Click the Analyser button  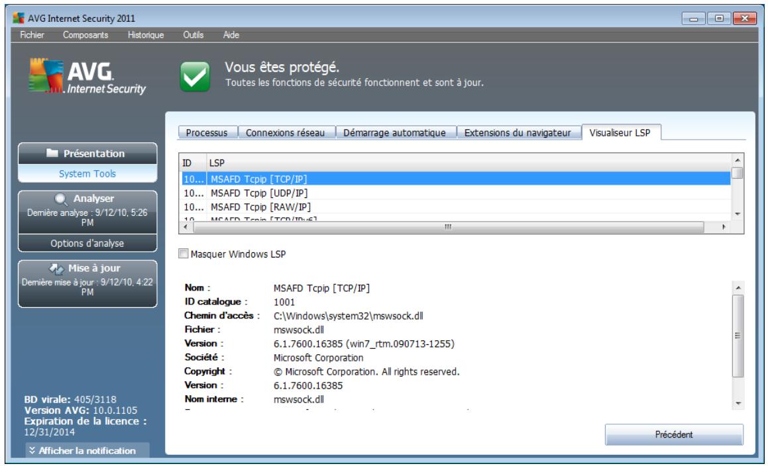87,212
